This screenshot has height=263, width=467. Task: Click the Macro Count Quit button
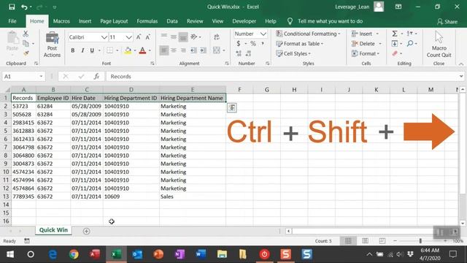tap(439, 45)
